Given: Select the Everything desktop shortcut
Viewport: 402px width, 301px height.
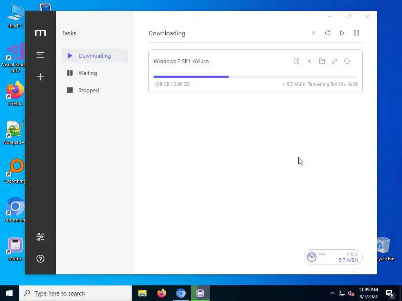Looking at the screenshot, I should pyautogui.click(x=15, y=171).
